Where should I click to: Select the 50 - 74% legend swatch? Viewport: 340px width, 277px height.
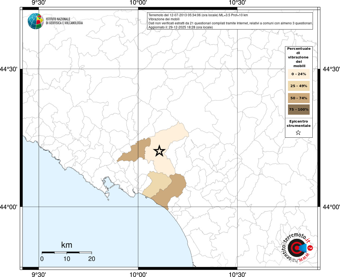click(299, 98)
